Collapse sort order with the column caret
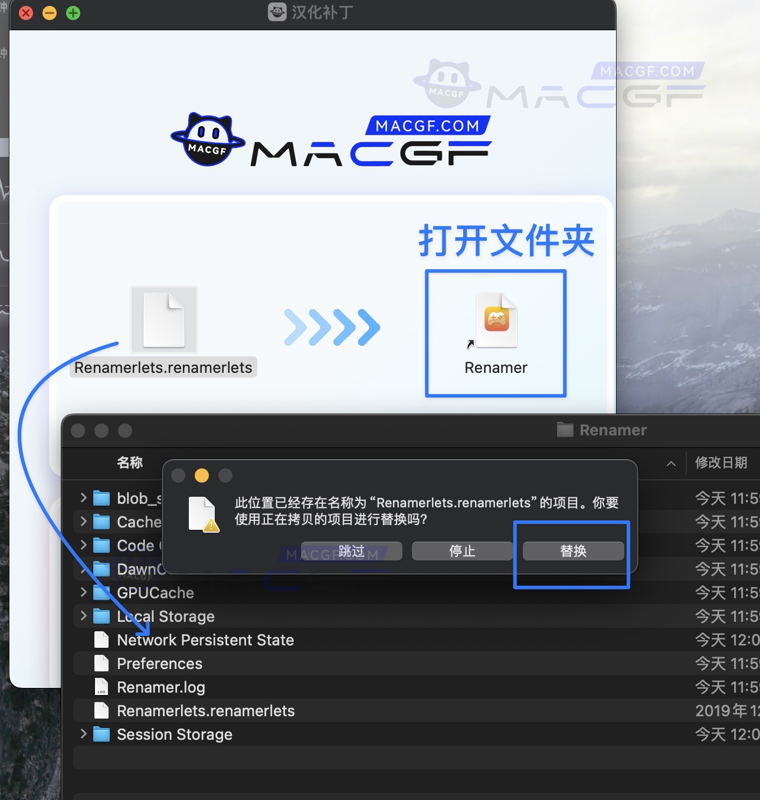Image resolution: width=760 pixels, height=800 pixels. click(x=670, y=464)
